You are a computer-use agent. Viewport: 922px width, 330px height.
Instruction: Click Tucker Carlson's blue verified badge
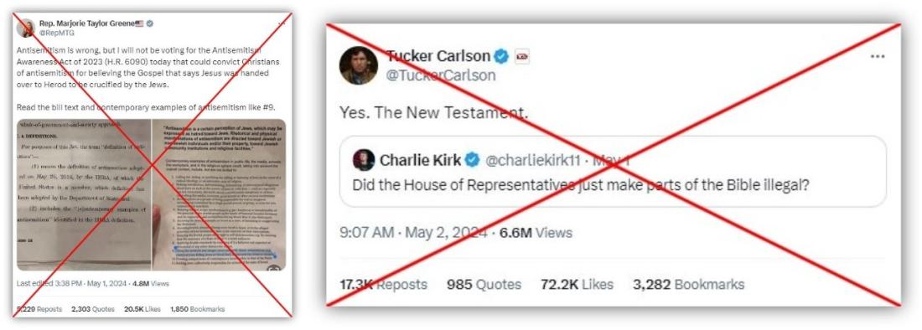[501, 57]
